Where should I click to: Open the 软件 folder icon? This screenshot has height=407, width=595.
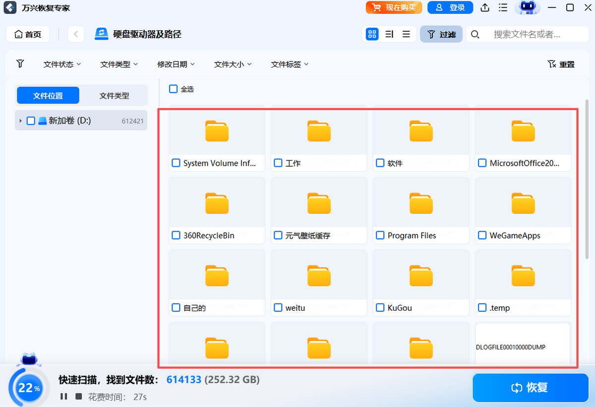click(x=421, y=131)
